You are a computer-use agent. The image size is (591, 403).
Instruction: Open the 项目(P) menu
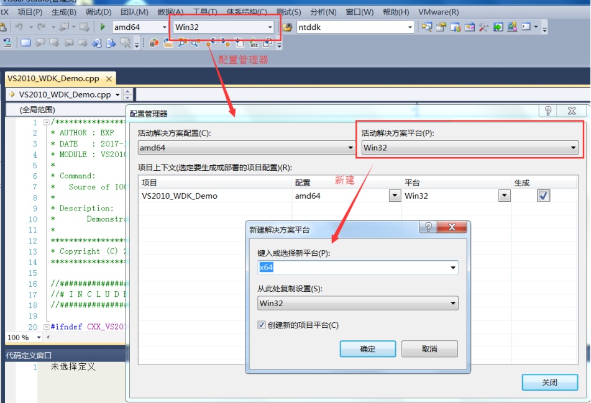pyautogui.click(x=30, y=12)
